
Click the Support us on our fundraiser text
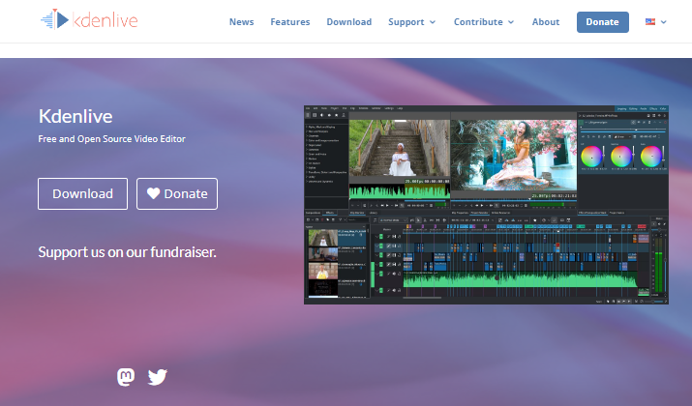tap(127, 252)
